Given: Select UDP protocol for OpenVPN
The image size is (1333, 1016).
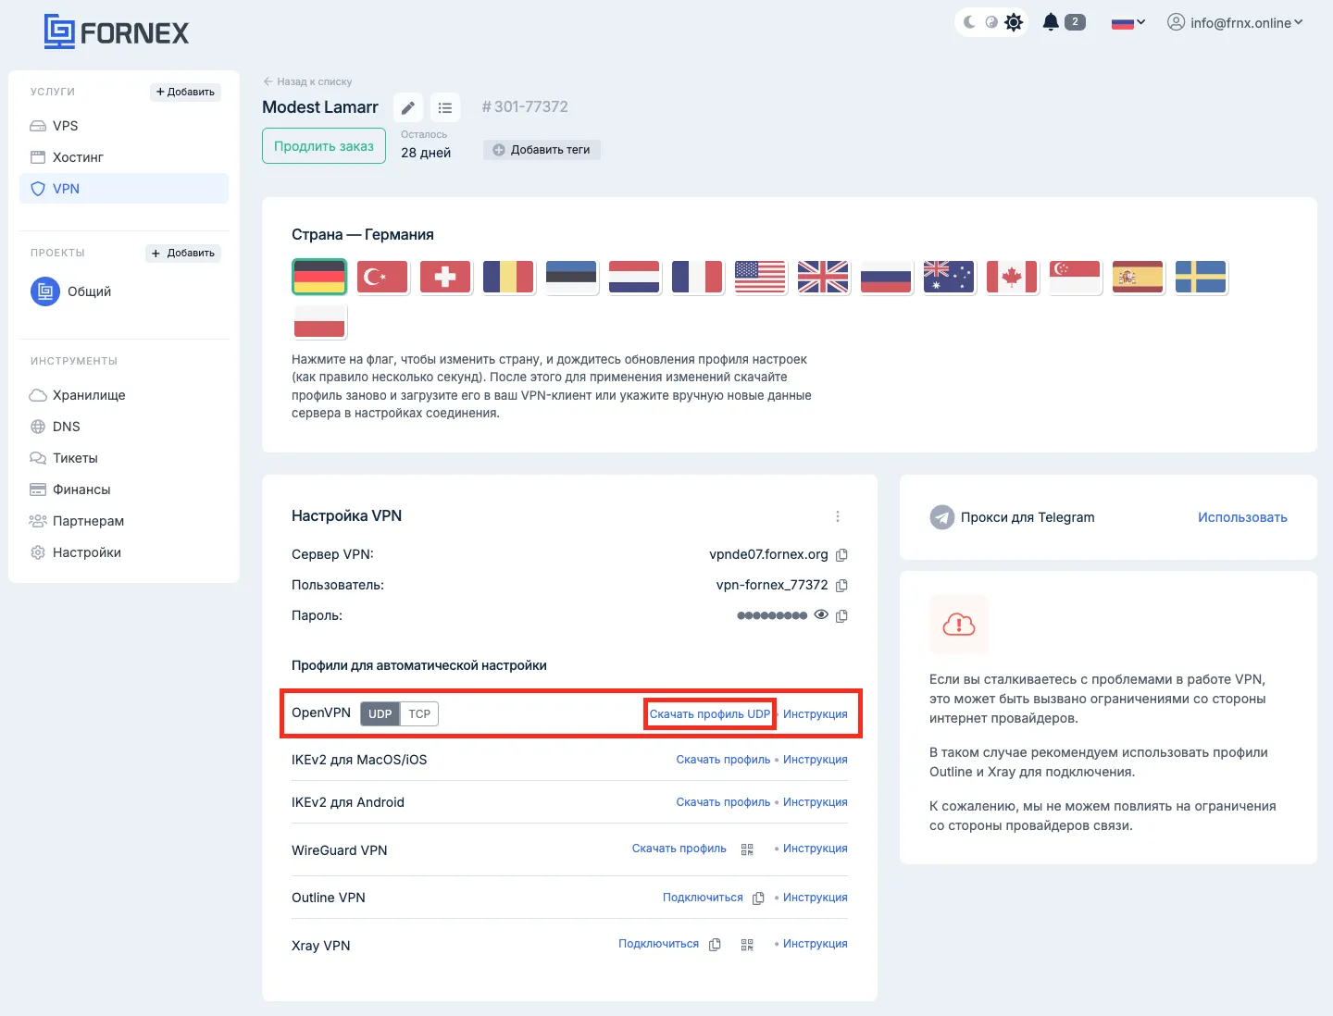Looking at the screenshot, I should pyautogui.click(x=380, y=713).
